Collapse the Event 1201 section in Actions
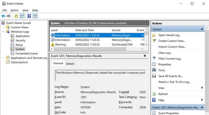 click(x=202, y=107)
